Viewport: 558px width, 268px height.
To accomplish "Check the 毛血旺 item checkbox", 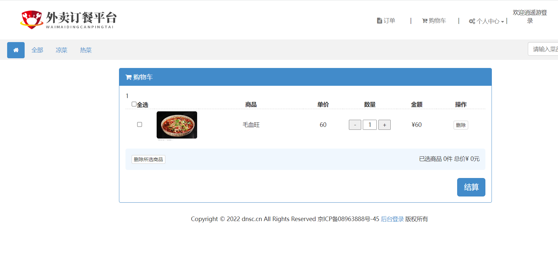I will [140, 125].
